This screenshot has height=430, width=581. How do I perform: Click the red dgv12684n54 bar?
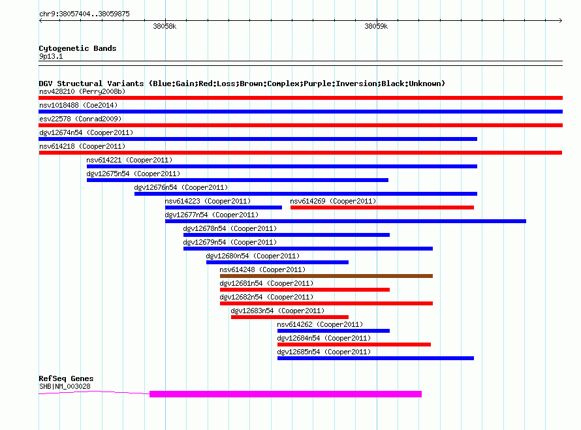click(x=354, y=345)
